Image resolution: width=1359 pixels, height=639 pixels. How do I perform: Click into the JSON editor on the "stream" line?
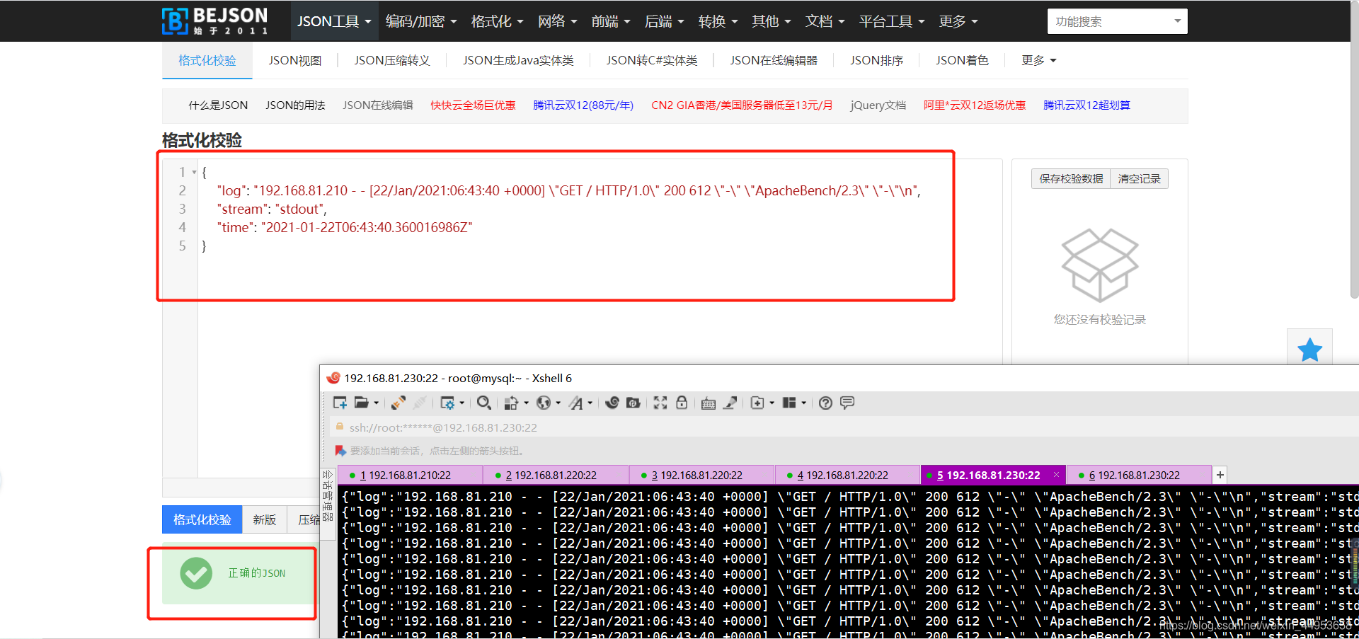point(272,209)
